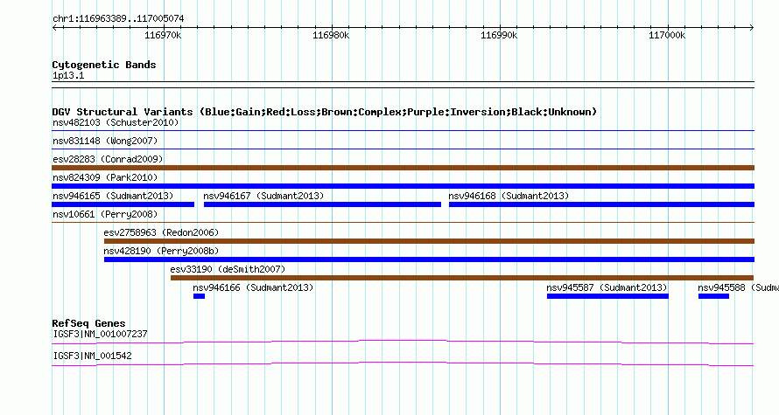This screenshot has height=415, width=779.
Task: Click the 116980k ruler tick label
Action: (331, 36)
